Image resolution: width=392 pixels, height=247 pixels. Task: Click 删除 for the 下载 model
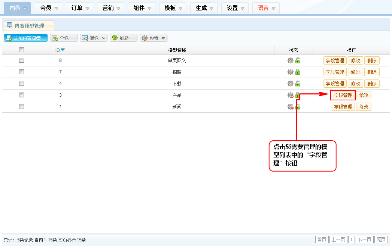pos(372,84)
